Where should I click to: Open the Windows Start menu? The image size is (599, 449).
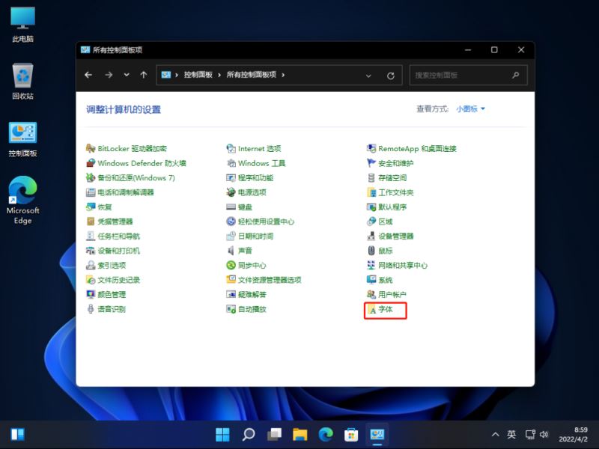click(x=223, y=434)
